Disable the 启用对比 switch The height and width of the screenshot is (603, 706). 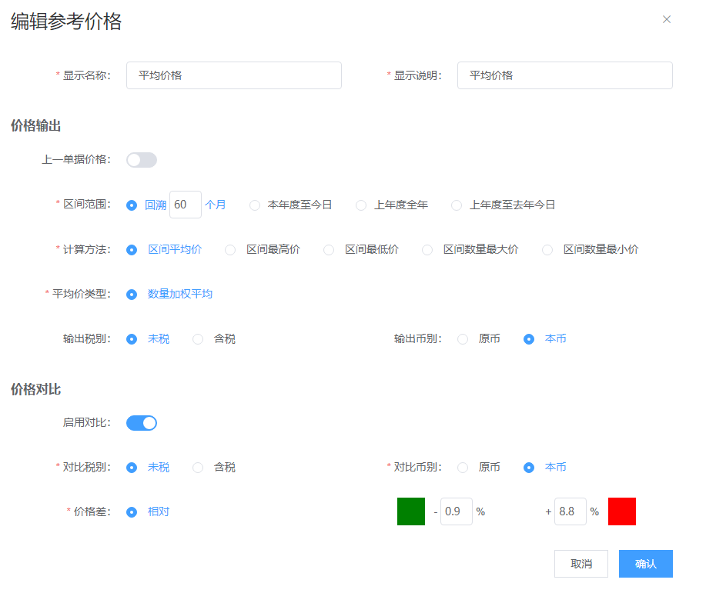142,423
